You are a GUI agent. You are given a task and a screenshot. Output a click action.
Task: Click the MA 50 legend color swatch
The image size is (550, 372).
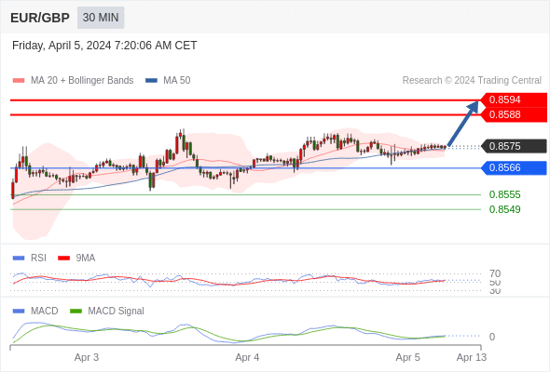(x=151, y=81)
